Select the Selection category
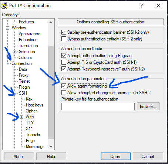This screenshot has width=168, height=164. point(27,52)
